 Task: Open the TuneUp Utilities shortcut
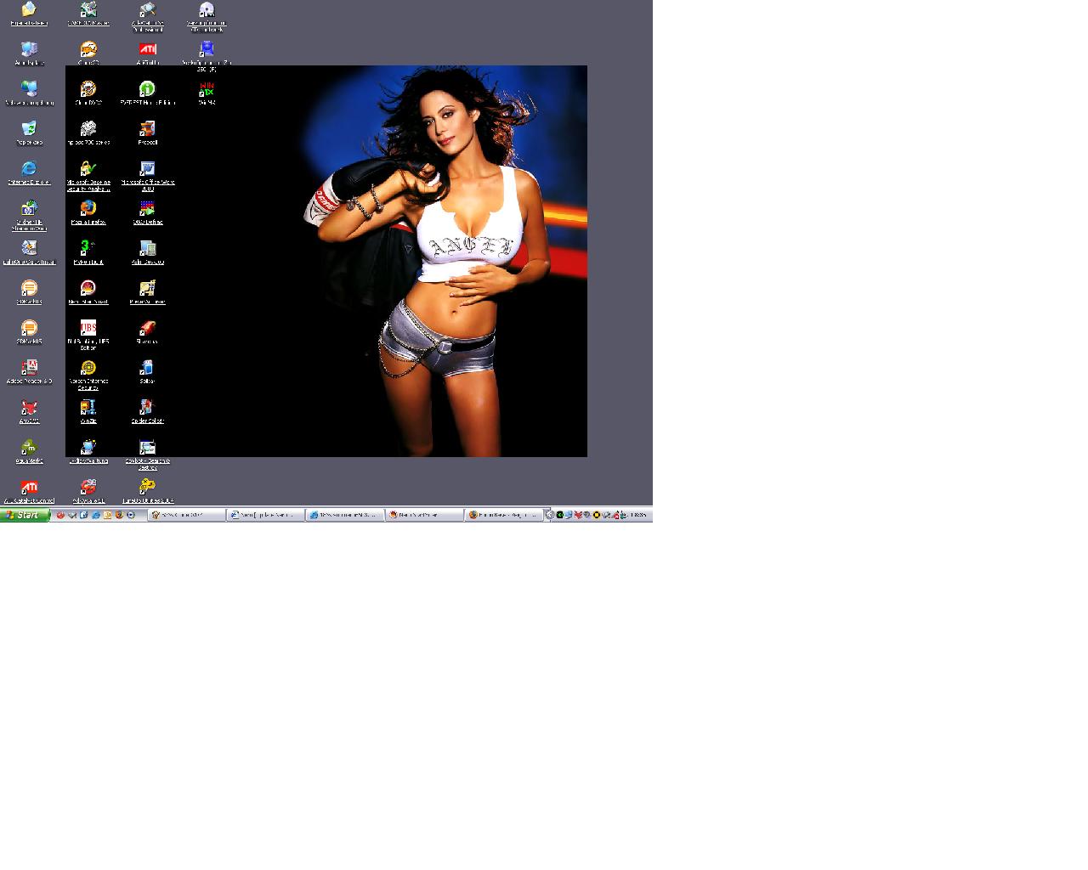(147, 488)
